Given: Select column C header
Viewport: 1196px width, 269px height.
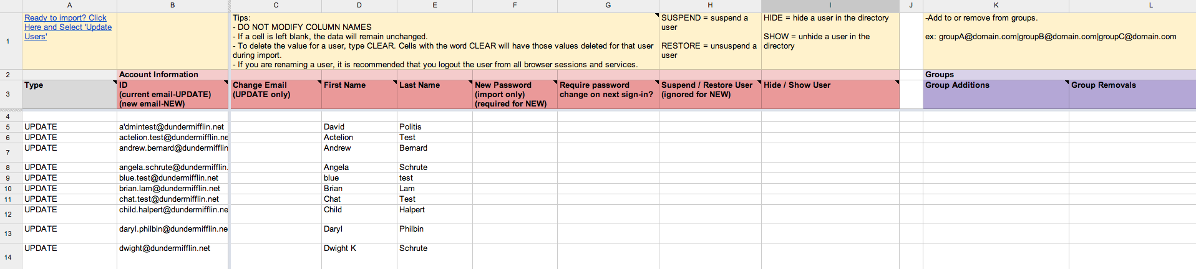Looking at the screenshot, I should coord(276,5).
